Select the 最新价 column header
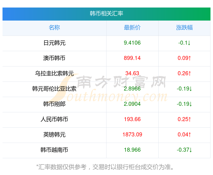This screenshot has height=175, width=213. (x=132, y=28)
